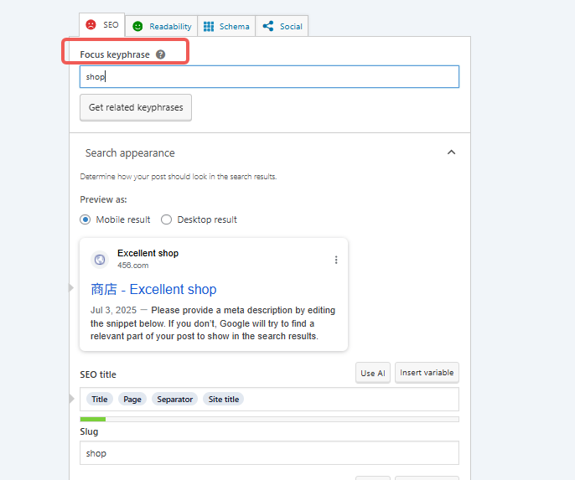
Task: Click the SEO title length progress bar
Action: pyautogui.click(x=269, y=419)
